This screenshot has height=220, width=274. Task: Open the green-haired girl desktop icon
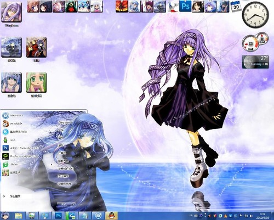36,82
